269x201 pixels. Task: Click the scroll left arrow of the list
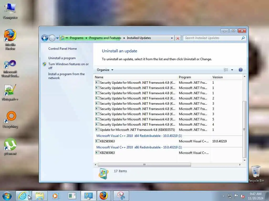pyautogui.click(x=95, y=165)
